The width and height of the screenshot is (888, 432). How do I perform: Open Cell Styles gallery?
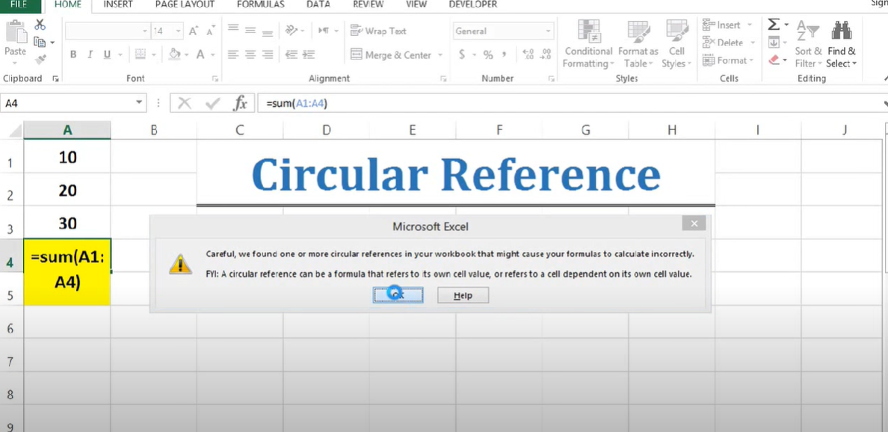676,44
